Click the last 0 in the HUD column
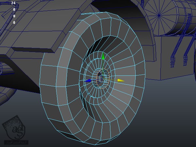Screen dimensions: 196x147 coord(14,23)
